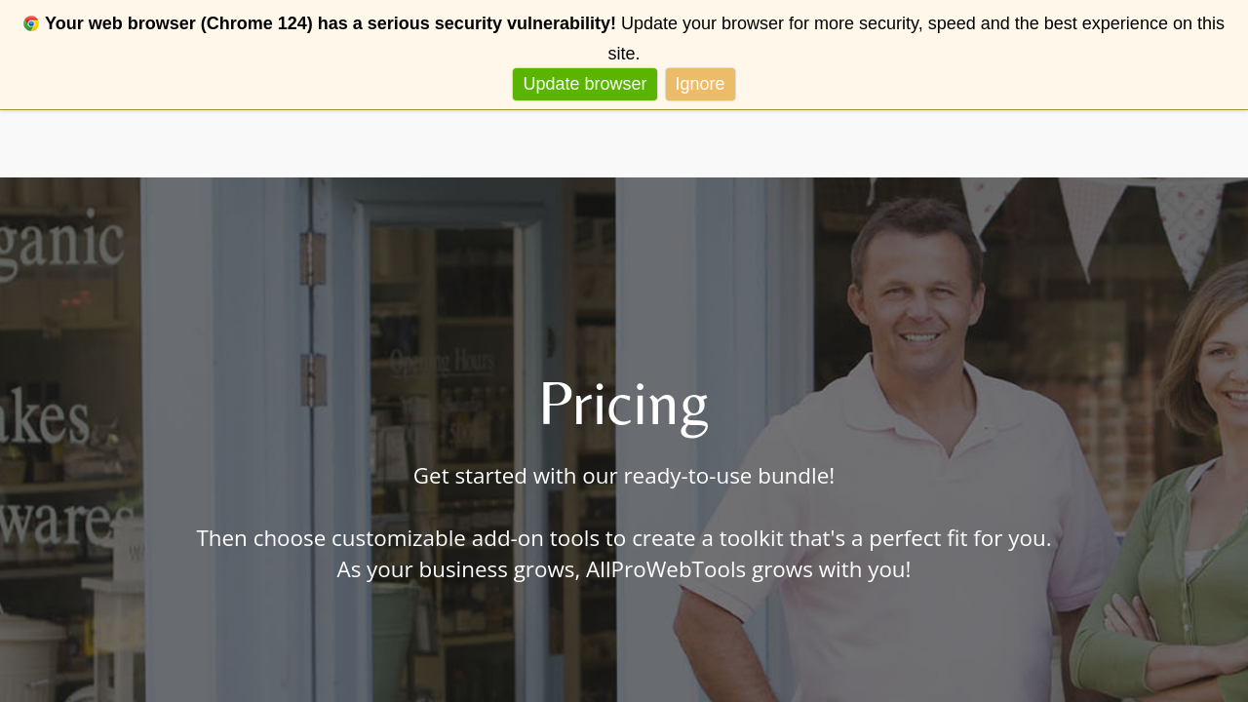This screenshot has width=1248, height=702.
Task: Click the "Then choose customizable add-on tools" line
Action: pyautogui.click(x=624, y=538)
